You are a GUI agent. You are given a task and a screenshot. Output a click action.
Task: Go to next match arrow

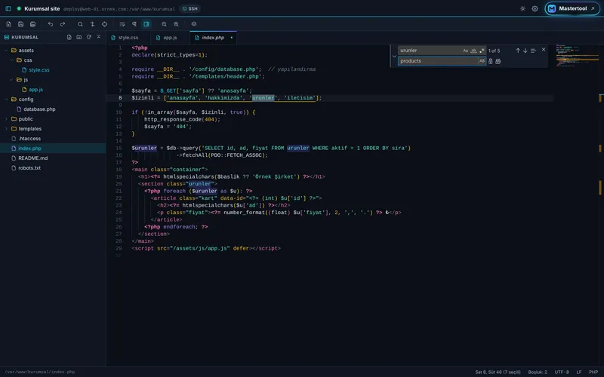pos(525,51)
